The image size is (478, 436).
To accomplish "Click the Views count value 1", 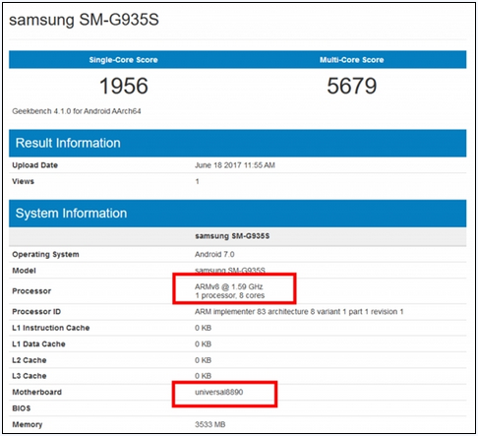I will (197, 181).
